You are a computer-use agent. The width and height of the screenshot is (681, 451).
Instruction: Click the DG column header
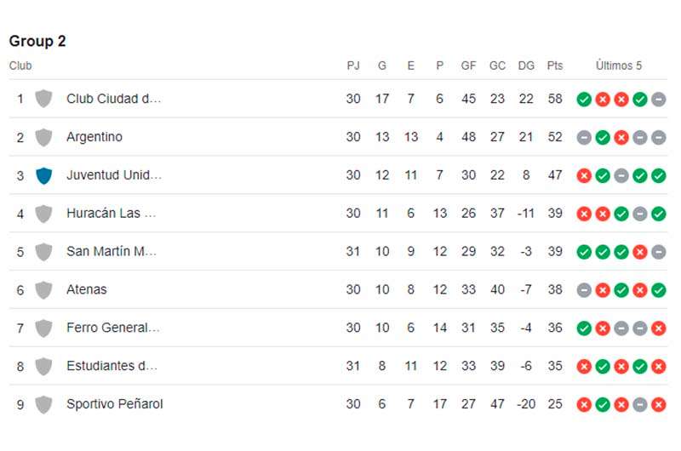point(526,66)
